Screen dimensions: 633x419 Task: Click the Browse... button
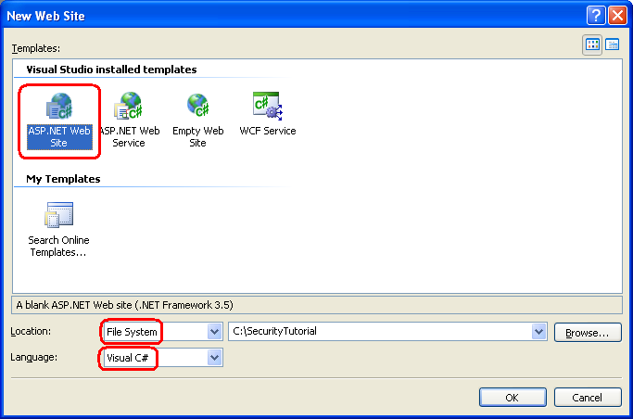588,333
